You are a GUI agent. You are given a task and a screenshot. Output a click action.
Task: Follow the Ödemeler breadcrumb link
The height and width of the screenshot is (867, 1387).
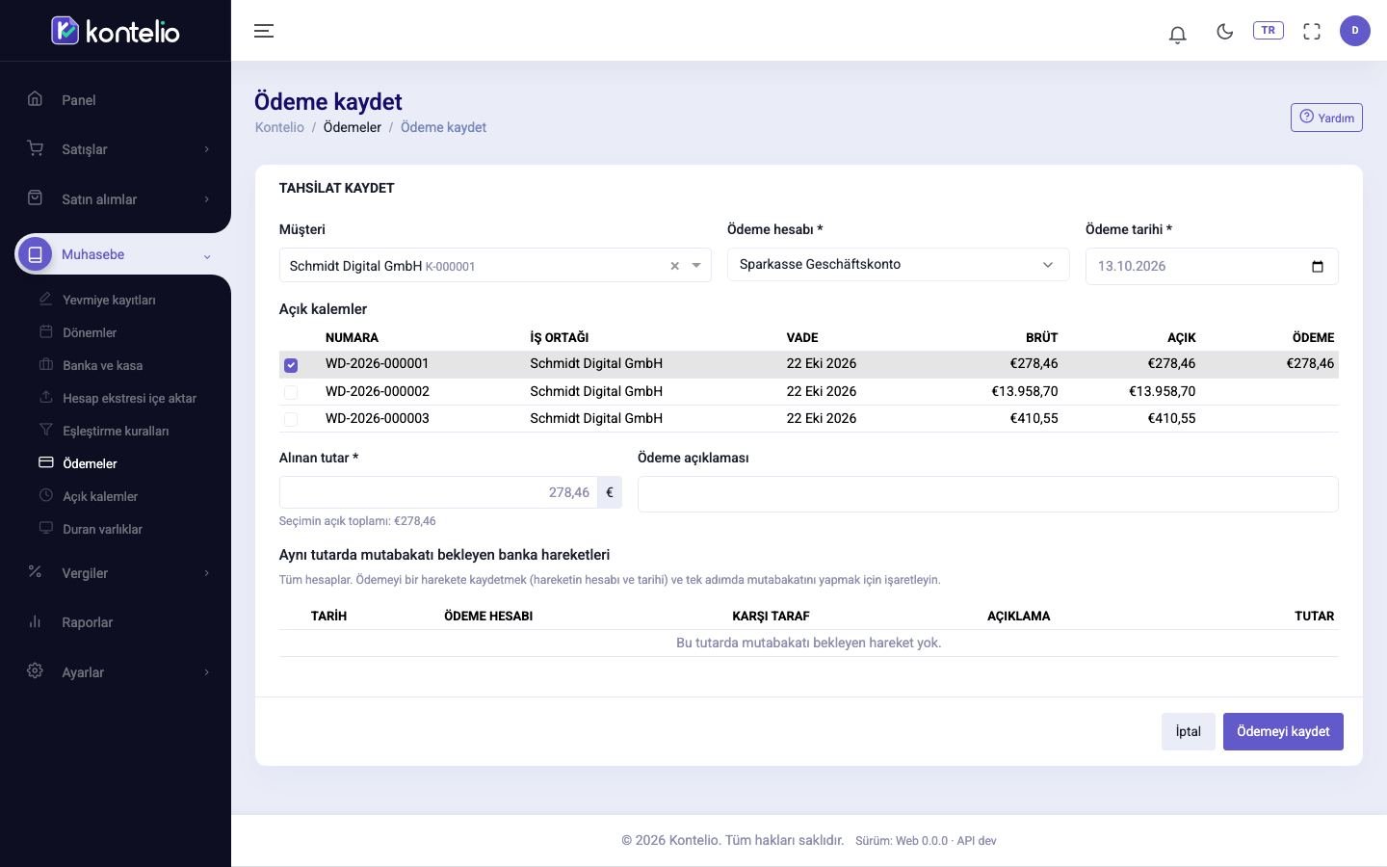(x=353, y=127)
